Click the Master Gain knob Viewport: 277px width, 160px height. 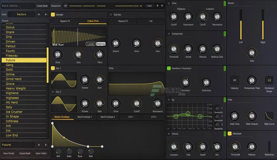252,53
